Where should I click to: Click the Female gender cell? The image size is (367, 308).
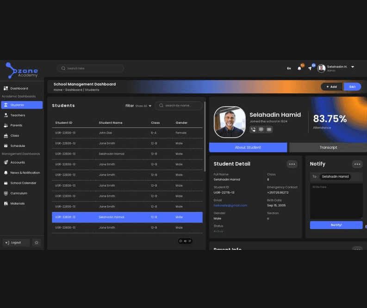point(181,133)
